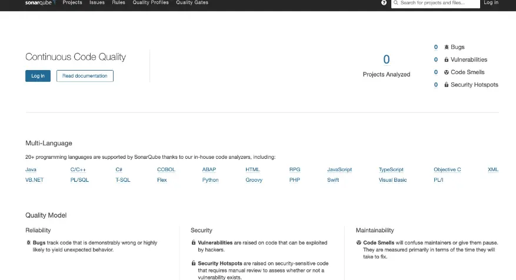Click the Security Hotspots icon in summary
Image resolution: width=516 pixels, height=280 pixels.
[447, 85]
